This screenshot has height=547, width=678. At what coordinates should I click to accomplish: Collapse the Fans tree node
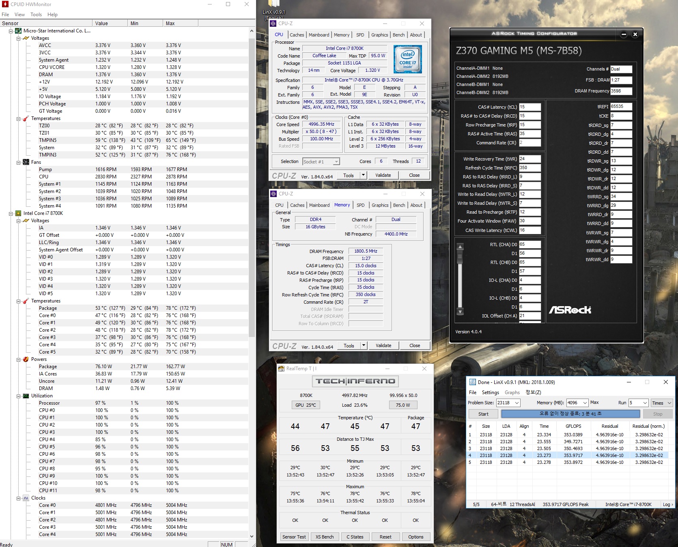(x=19, y=162)
